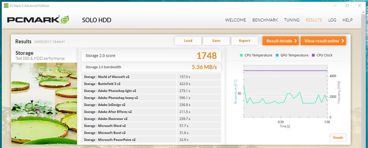Screen dimensions: 368x148
Task: Open Result details
Action: tap(280, 41)
